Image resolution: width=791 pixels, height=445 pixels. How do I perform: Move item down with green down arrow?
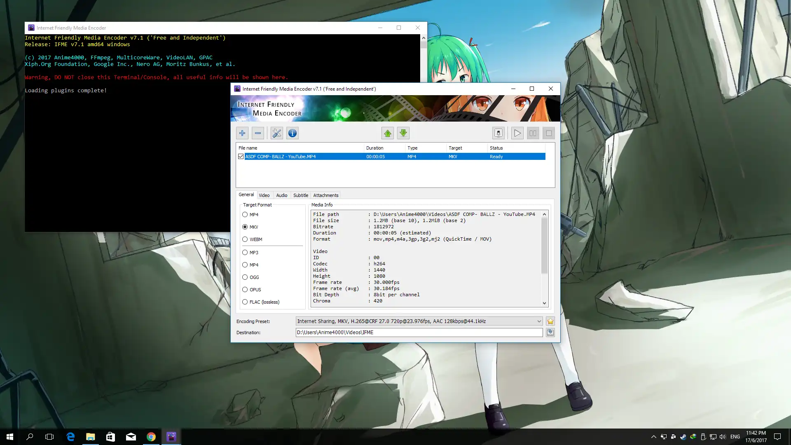(403, 133)
